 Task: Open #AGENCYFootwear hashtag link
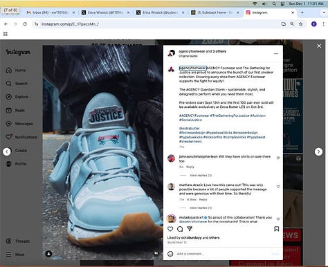[194, 116]
